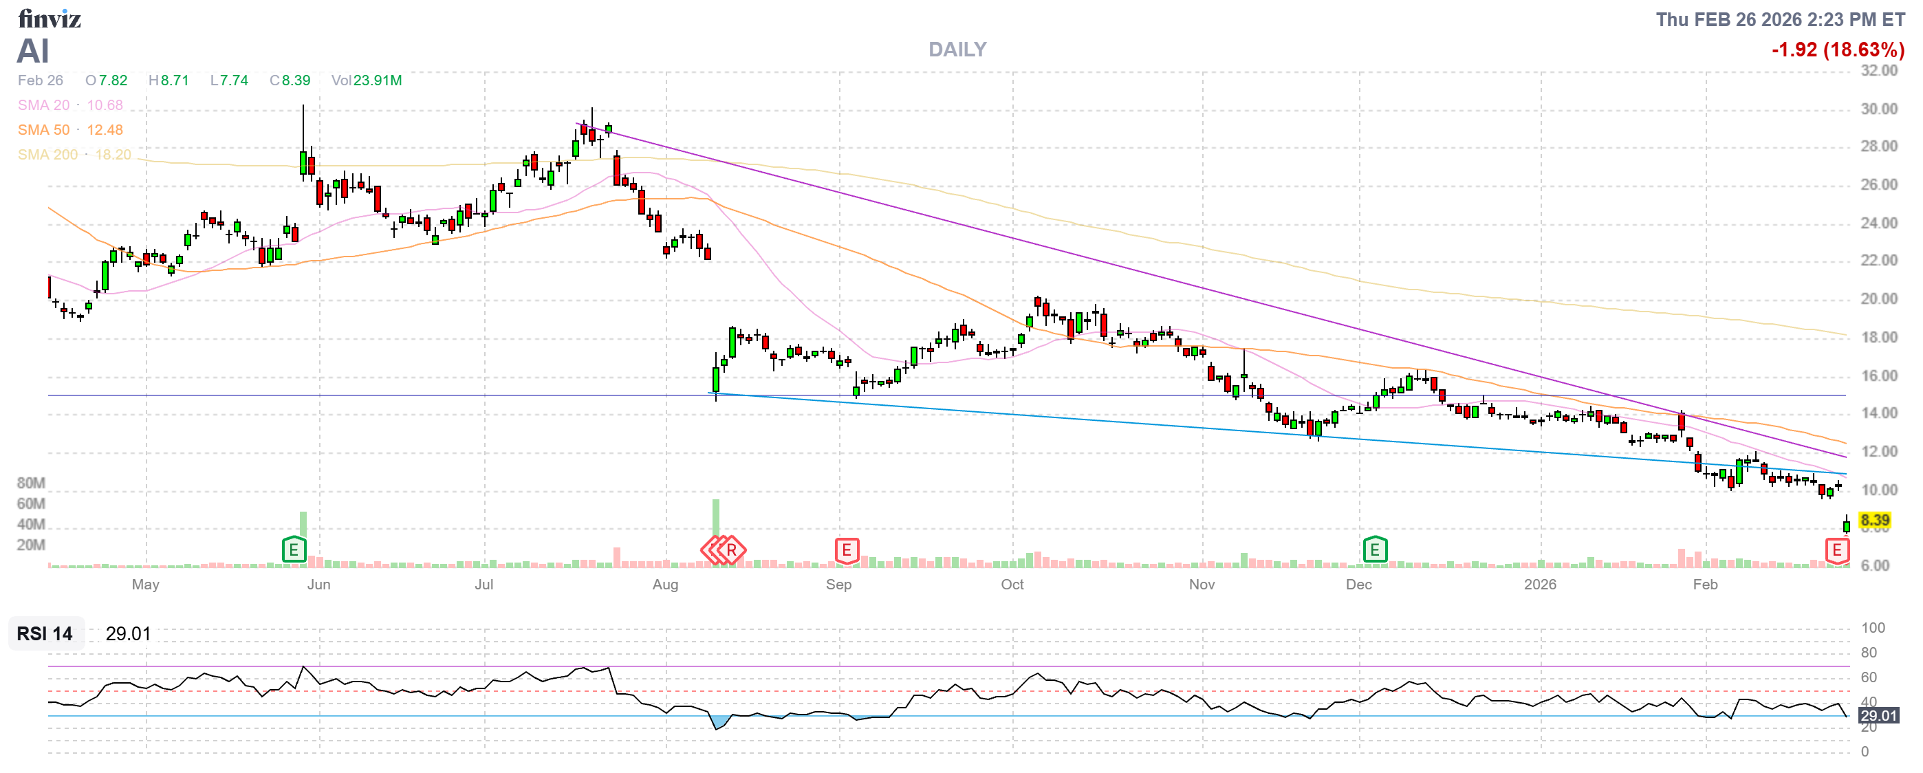Open the RSI 14 indicator settings label
1923x773 pixels.
click(x=45, y=633)
